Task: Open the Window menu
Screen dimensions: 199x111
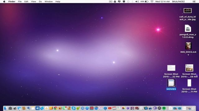Action: click(x=49, y=2)
